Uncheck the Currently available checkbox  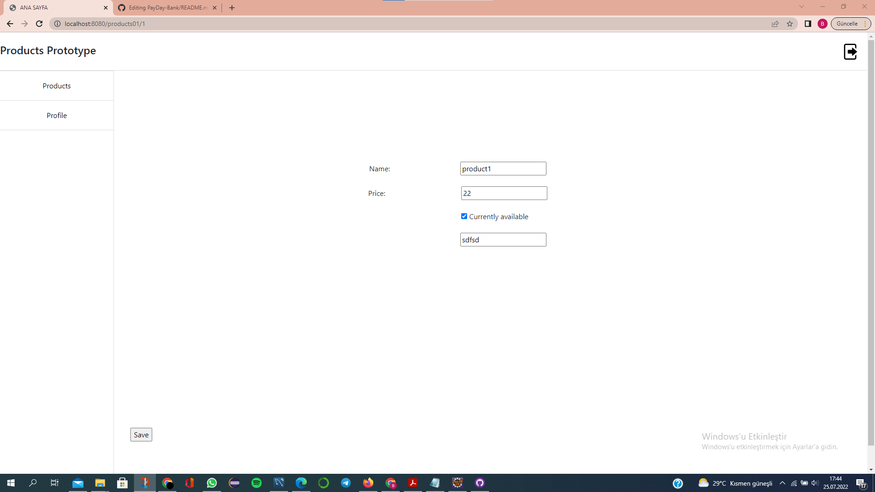[x=464, y=216]
